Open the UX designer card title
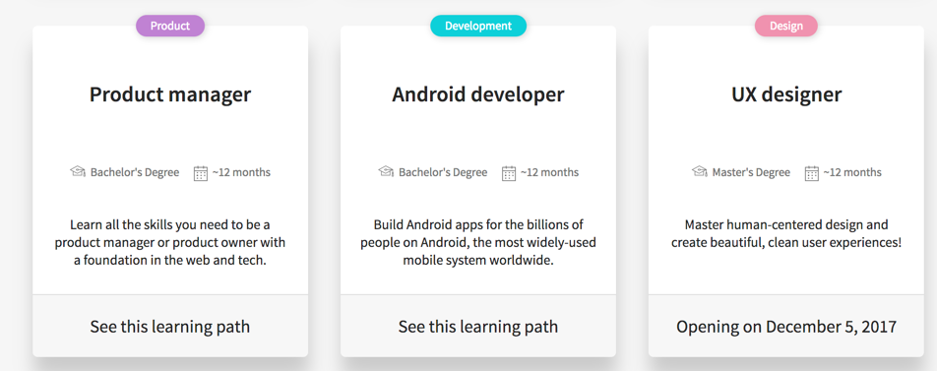937x371 pixels. point(786,94)
